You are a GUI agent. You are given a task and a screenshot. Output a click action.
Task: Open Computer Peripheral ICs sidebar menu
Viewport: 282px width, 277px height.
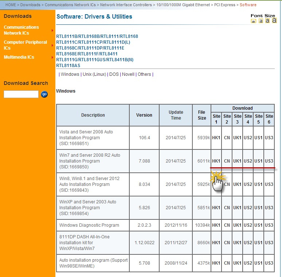25,45
